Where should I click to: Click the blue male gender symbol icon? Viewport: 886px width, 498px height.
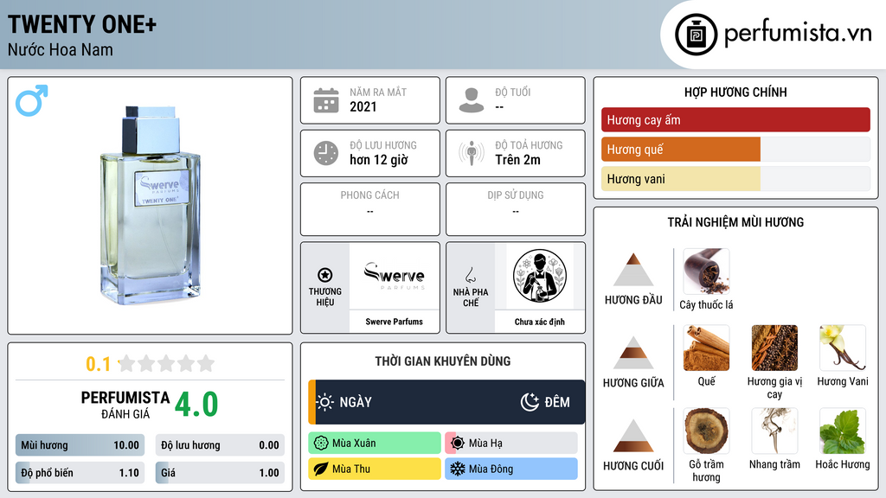point(32,100)
